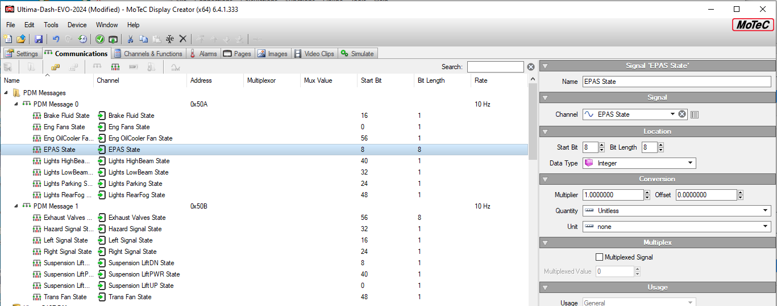777x306 pixels.
Task: Open the File menu
Action: pos(11,25)
